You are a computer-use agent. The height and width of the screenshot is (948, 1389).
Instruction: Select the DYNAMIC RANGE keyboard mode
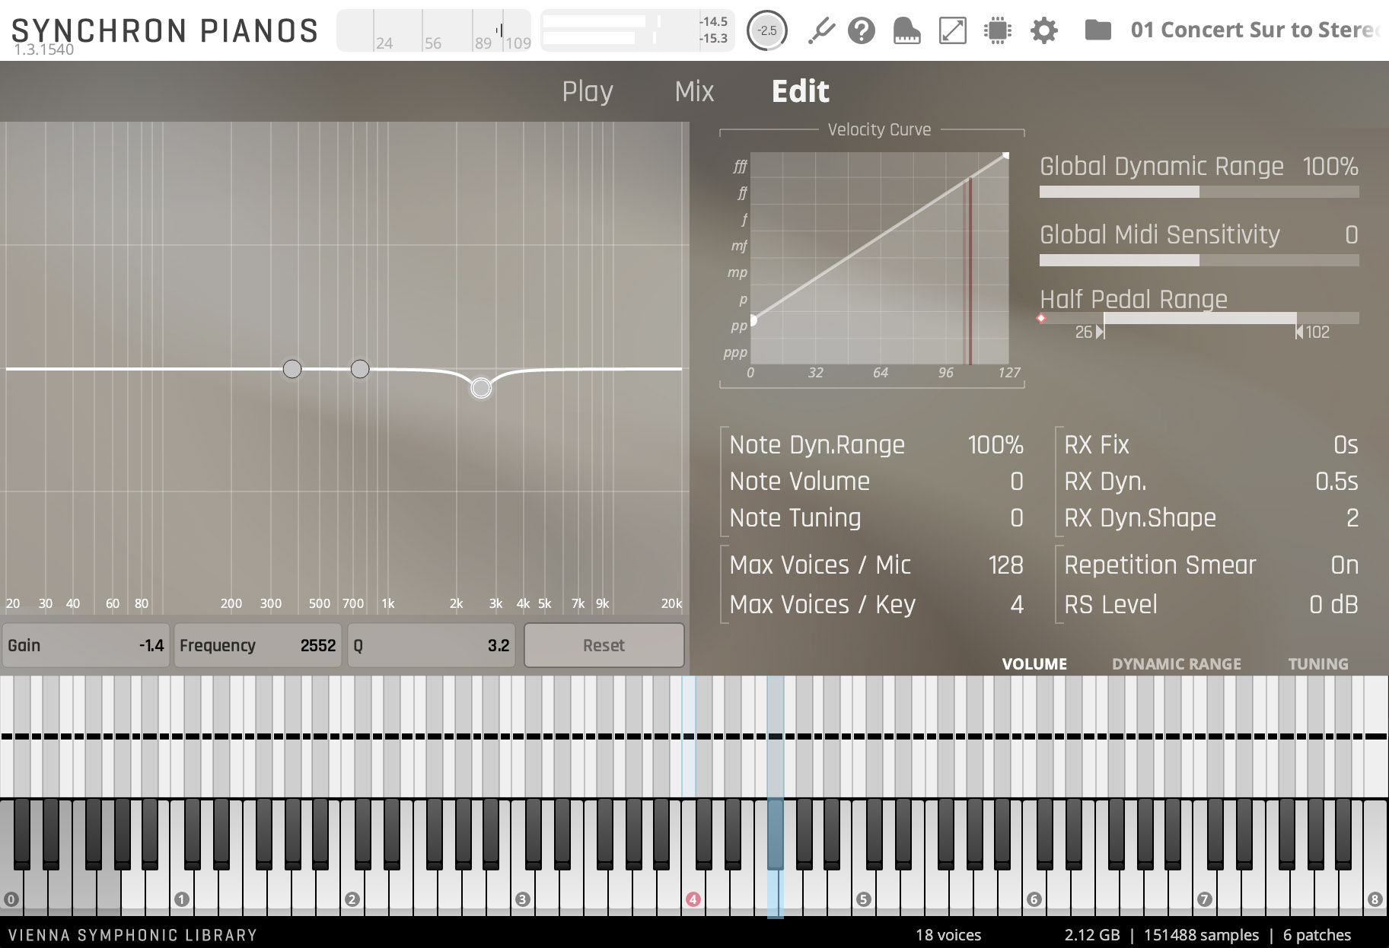(1176, 664)
